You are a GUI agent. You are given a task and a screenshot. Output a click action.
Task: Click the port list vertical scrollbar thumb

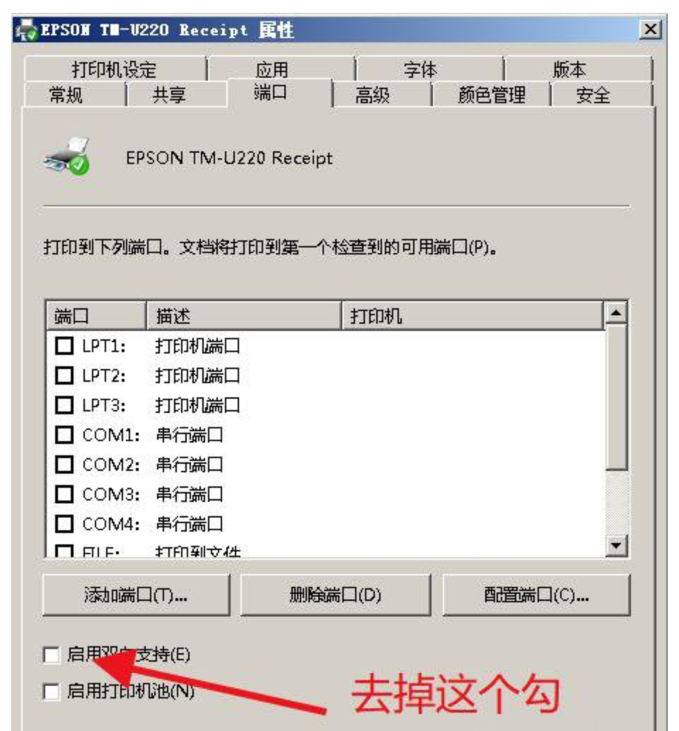tap(616, 397)
